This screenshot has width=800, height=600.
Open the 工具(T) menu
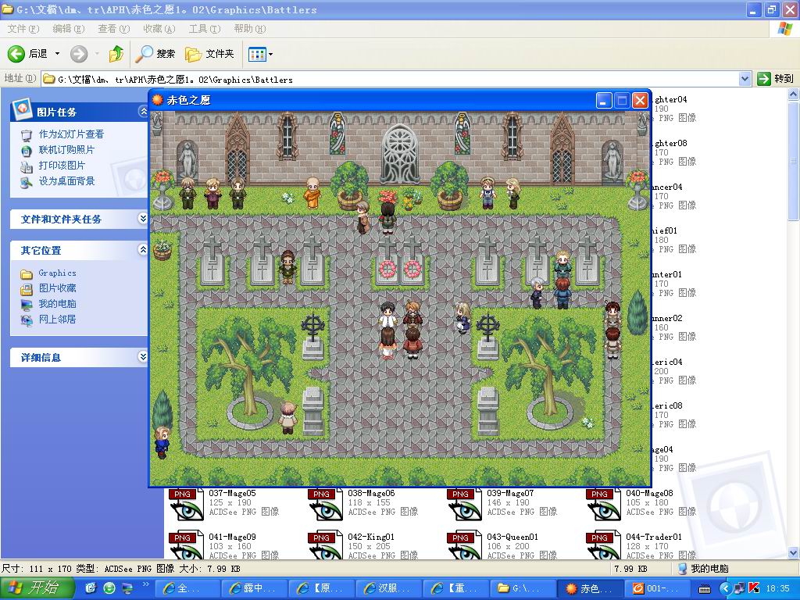click(x=204, y=29)
